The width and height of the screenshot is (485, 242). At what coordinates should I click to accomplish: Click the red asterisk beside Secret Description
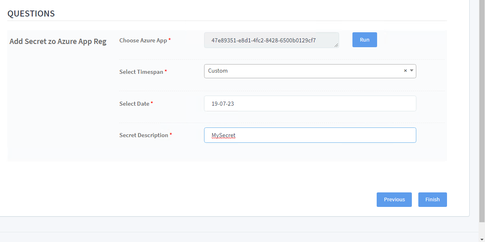171,135
